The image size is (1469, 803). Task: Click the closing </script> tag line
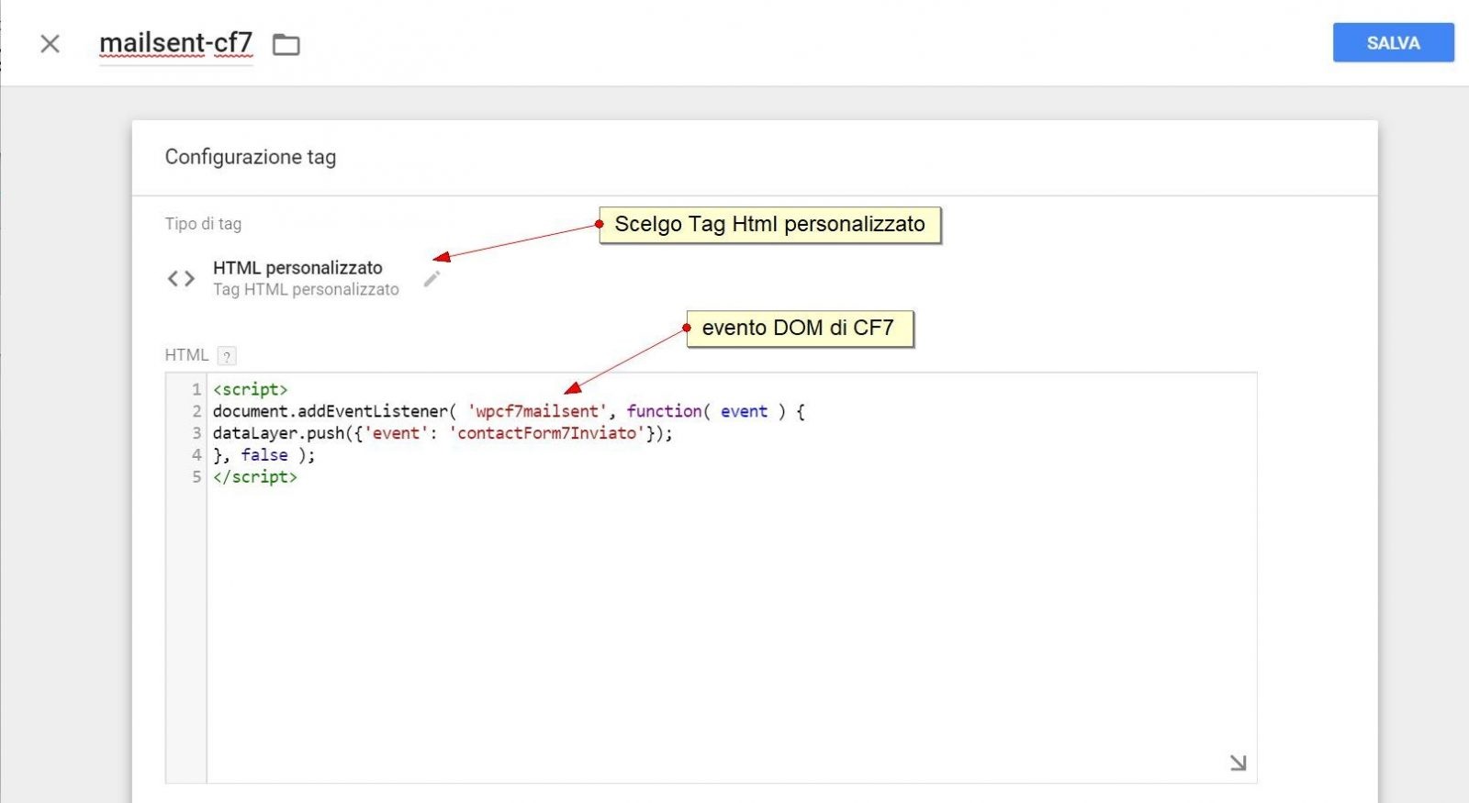(x=255, y=477)
